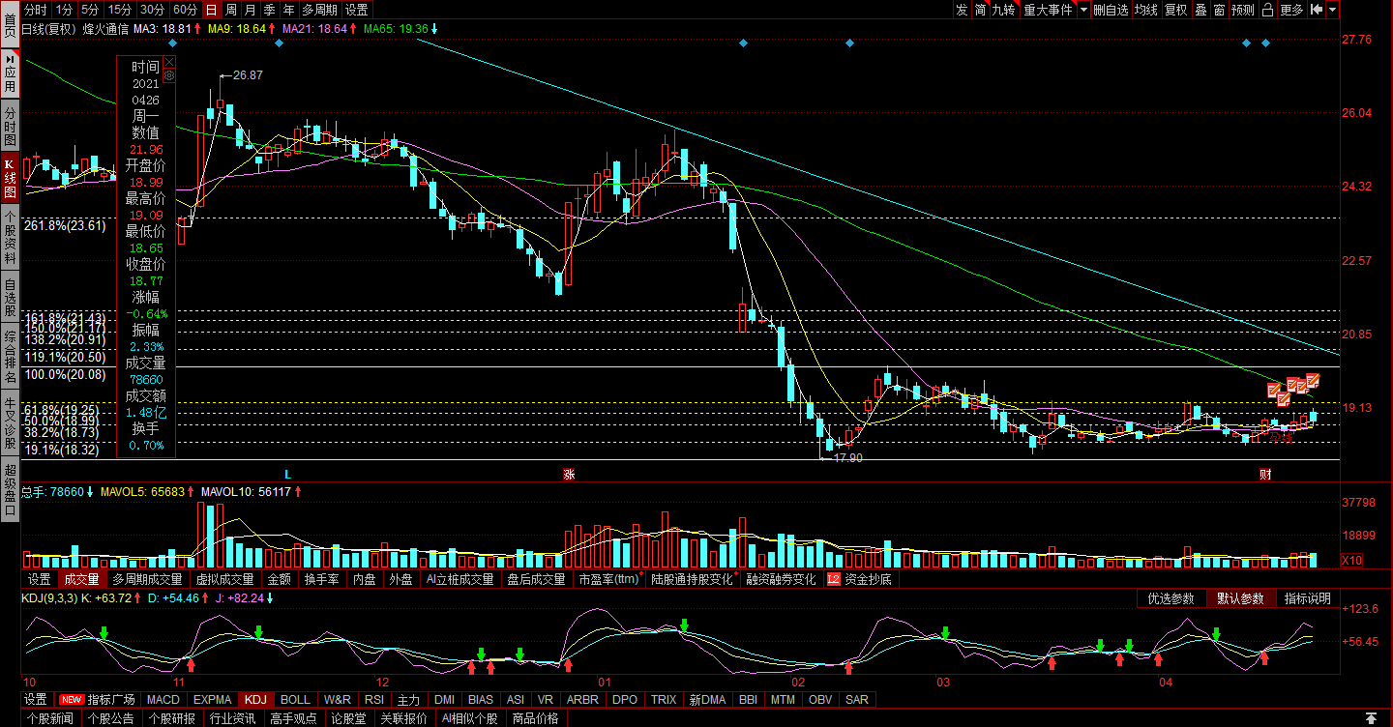Screen dimensions: 1393x727
Task: Toggle the 窗 window option
Action: point(1219,10)
